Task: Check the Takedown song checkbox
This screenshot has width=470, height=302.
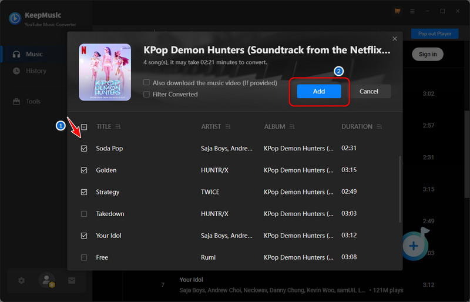Action: coord(84,214)
